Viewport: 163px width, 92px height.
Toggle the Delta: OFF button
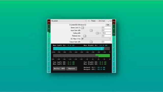[x=59, y=69]
